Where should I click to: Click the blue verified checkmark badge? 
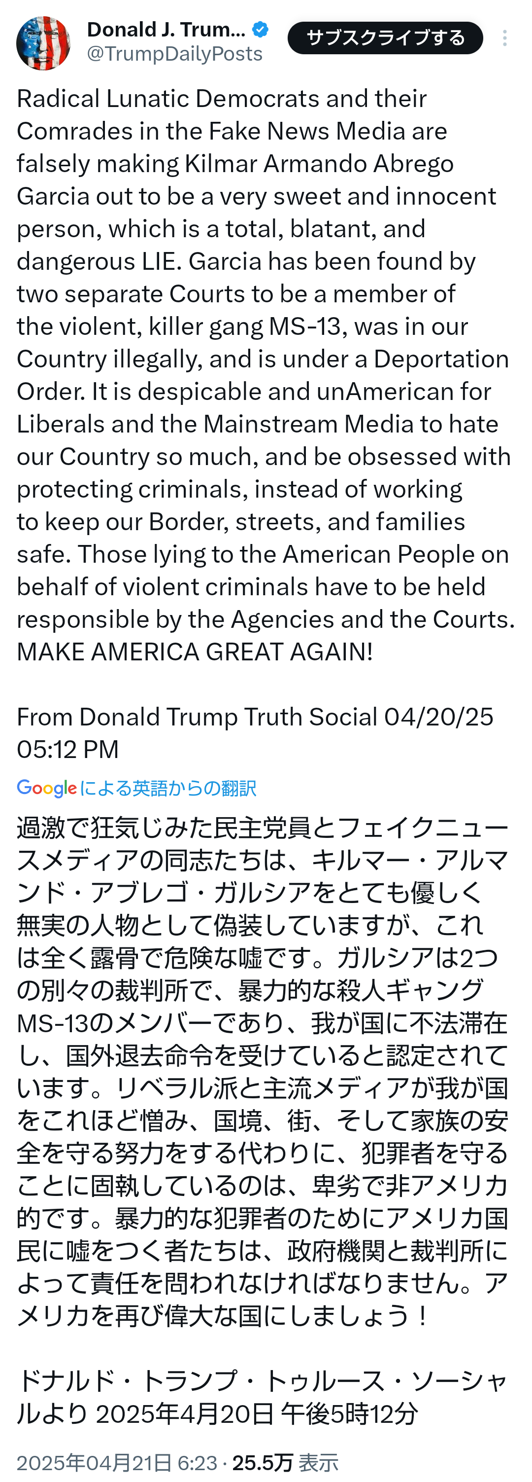[x=260, y=29]
